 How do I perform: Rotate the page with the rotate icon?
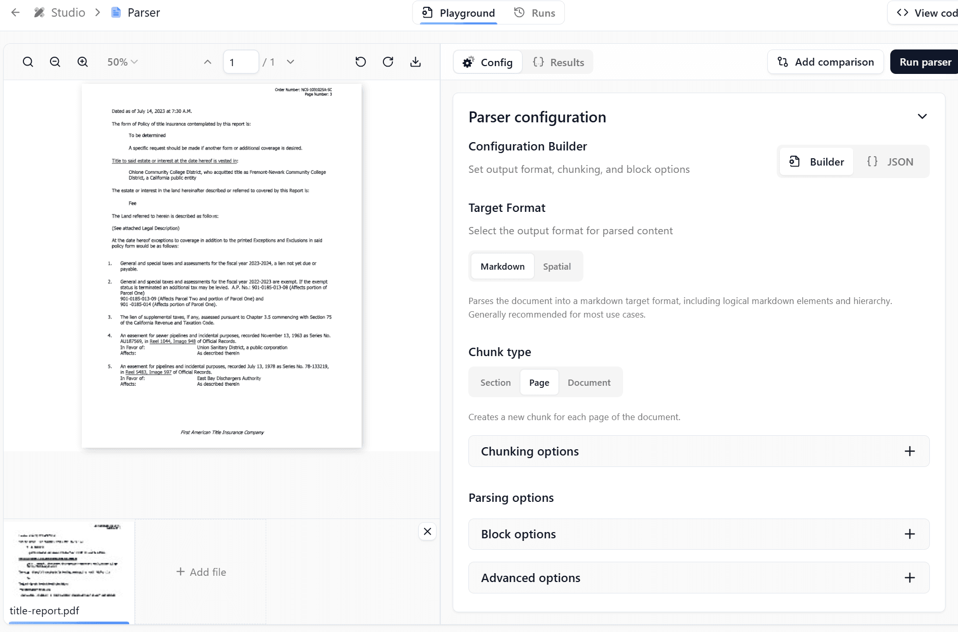click(360, 61)
